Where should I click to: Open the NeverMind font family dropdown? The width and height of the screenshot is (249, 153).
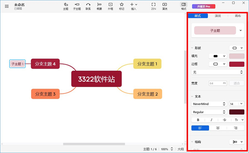click(x=209, y=104)
